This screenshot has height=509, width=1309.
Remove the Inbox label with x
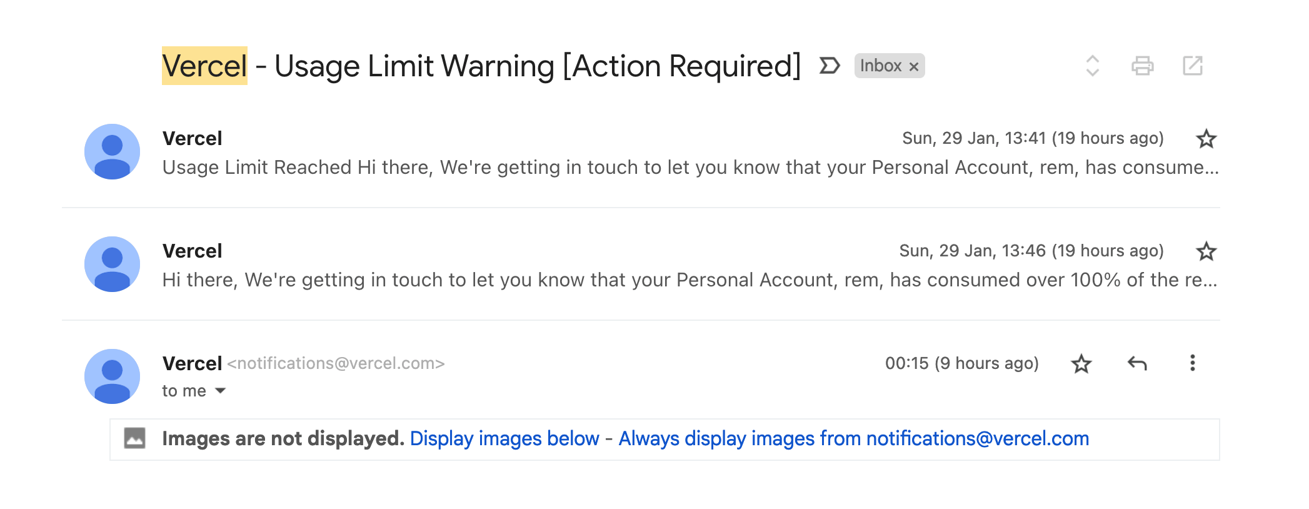click(x=913, y=67)
